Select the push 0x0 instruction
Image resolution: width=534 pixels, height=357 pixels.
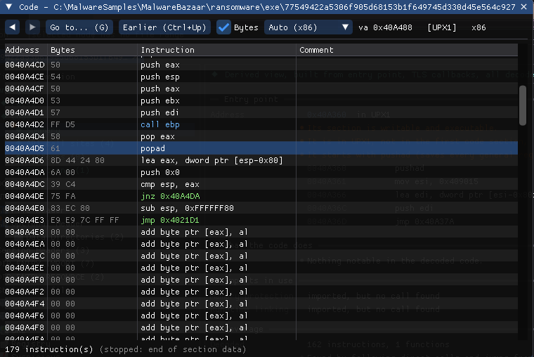click(x=160, y=172)
